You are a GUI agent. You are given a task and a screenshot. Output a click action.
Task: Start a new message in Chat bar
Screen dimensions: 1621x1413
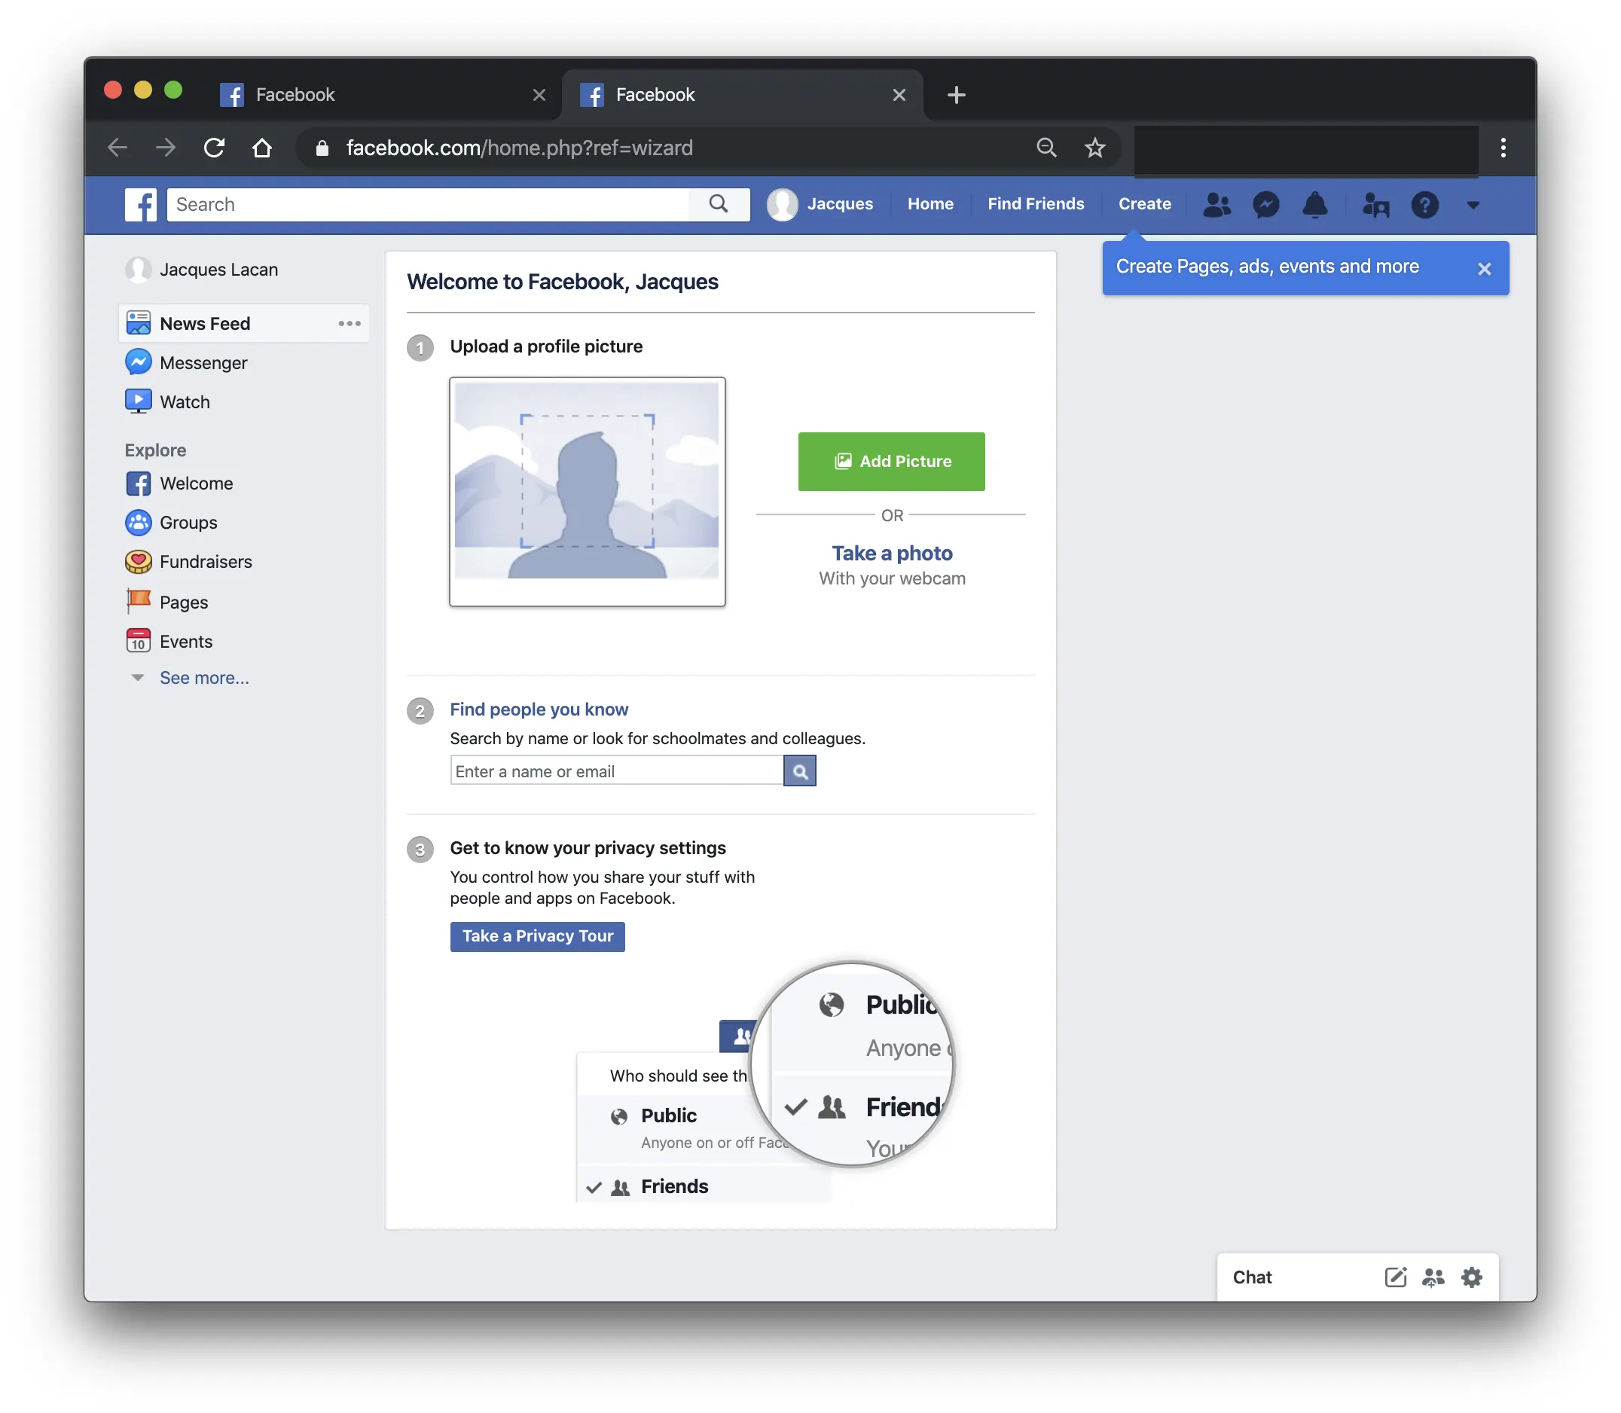tap(1396, 1277)
